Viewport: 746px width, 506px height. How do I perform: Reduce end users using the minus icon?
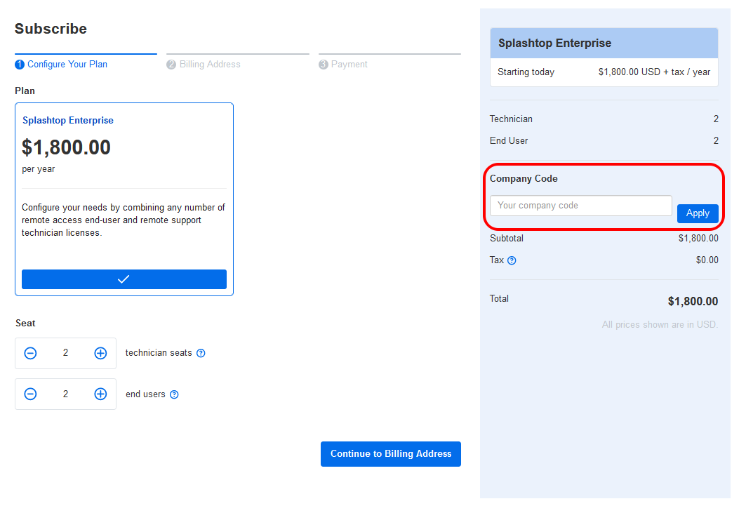pos(30,394)
